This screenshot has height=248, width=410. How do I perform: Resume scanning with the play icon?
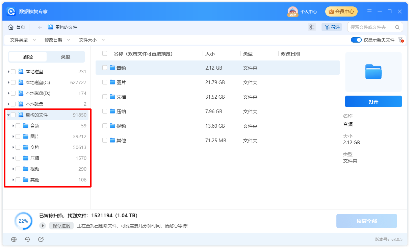(43, 226)
